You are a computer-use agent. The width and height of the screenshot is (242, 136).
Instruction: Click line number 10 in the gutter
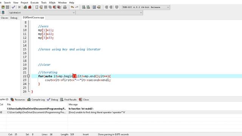pyautogui.click(x=25, y=30)
